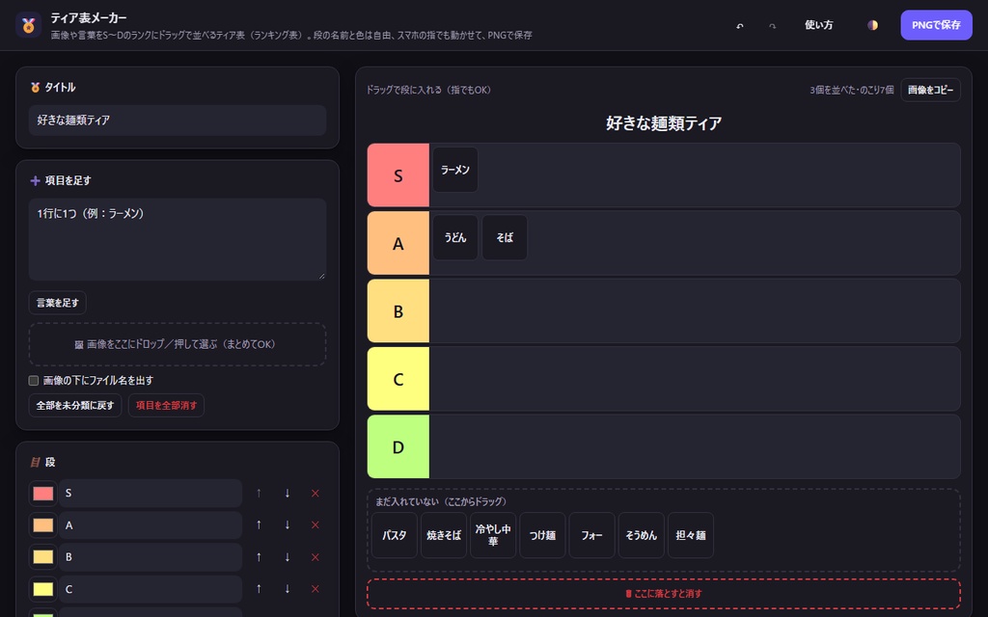Click the red S tier label

[x=398, y=175]
